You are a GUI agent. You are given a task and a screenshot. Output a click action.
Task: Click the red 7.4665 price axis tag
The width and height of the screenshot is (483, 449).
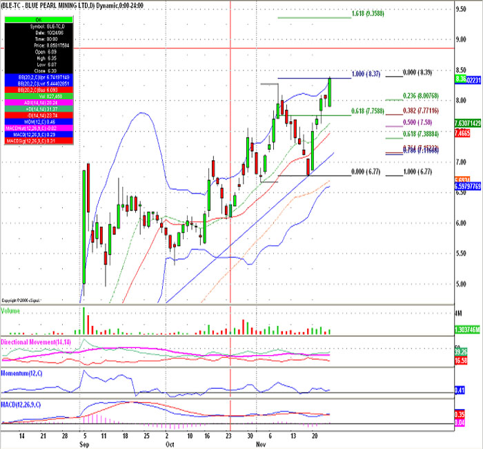click(x=462, y=133)
